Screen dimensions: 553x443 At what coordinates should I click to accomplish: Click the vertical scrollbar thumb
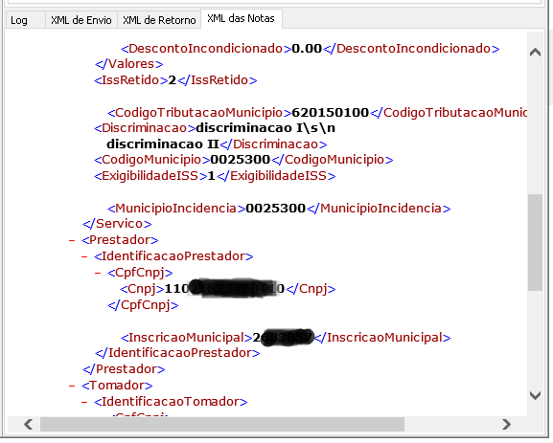535,242
